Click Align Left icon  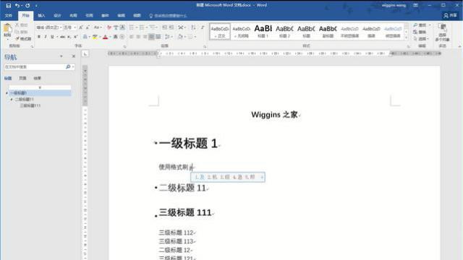[x=132, y=37]
